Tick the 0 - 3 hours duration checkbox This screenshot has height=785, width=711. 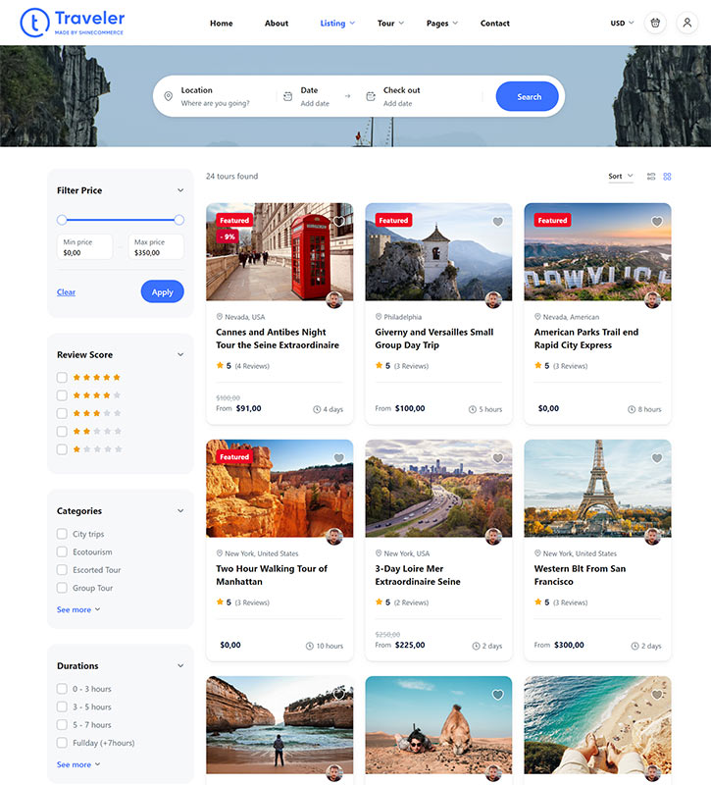(x=62, y=689)
